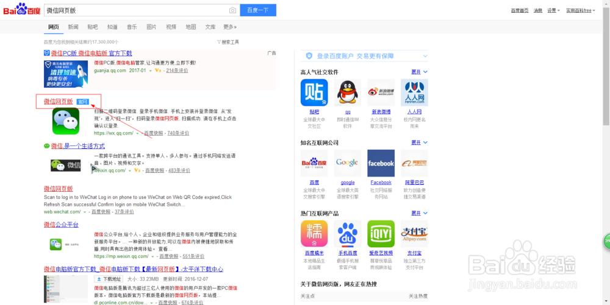Click the Baidu logo
The height and width of the screenshot is (305, 610).
[22, 10]
